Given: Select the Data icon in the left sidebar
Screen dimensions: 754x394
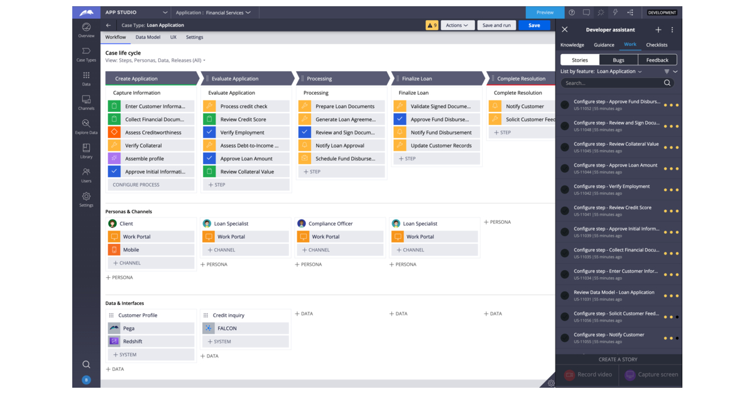Looking at the screenshot, I should 86,78.
